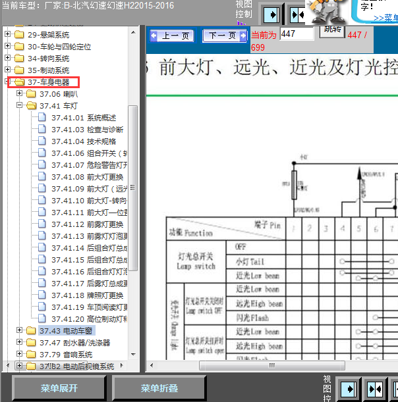
Task: Click the page icon beside 37.41.08 前大灯更换
Action: [x=42, y=176]
